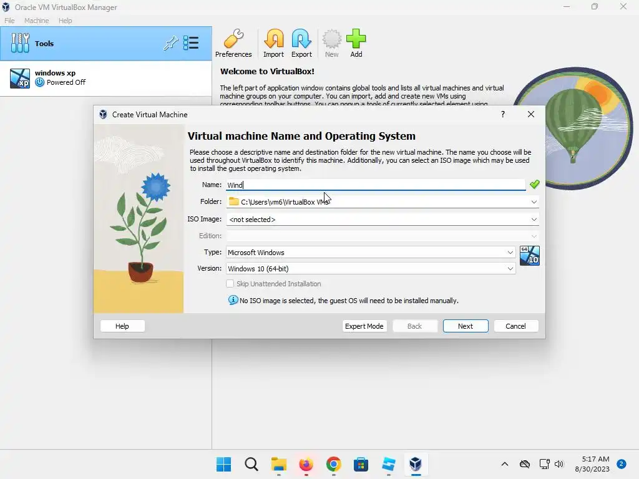Click the Export appliance toolbar icon

(x=301, y=44)
